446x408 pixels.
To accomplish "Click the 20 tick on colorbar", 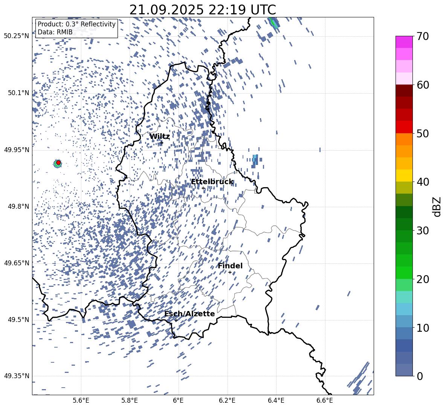I will [x=423, y=279].
